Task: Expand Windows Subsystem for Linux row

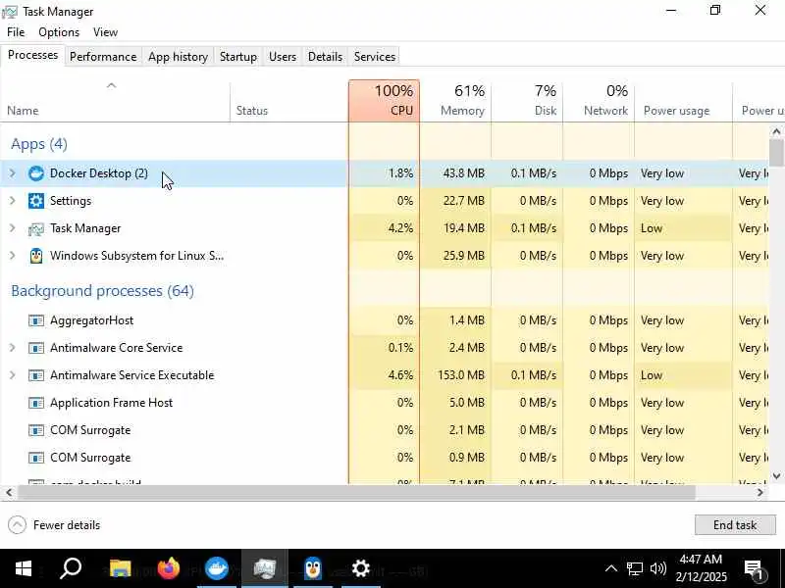Action: (13, 256)
